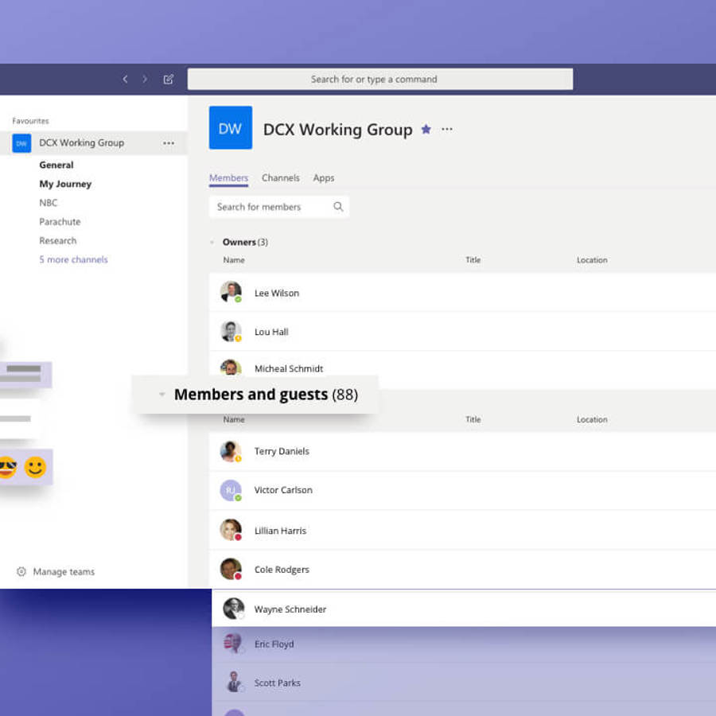The height and width of the screenshot is (716, 716).
Task: Go forward with the right arrow
Action: (x=146, y=80)
